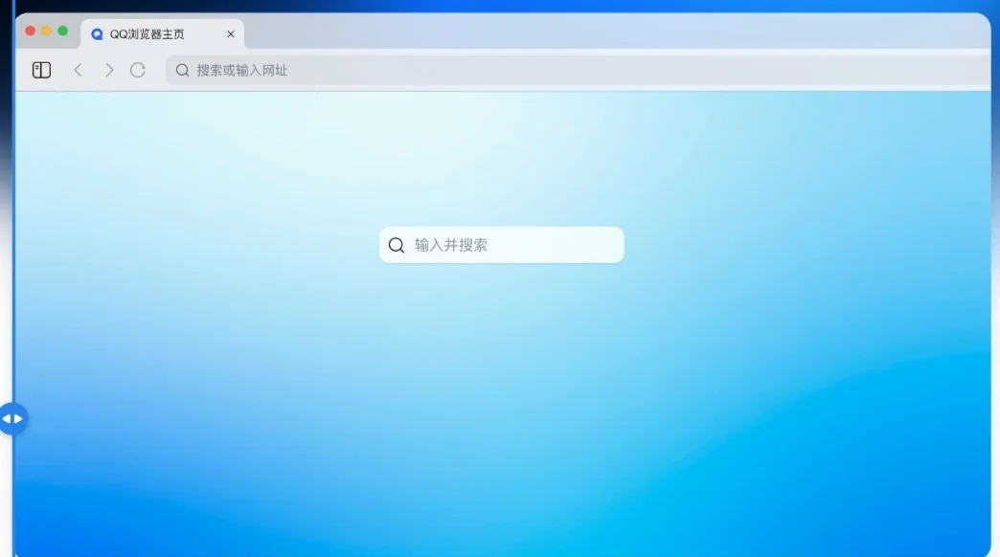Click the QQ Browser logo on the tab
The image size is (1000, 557).
click(96, 33)
